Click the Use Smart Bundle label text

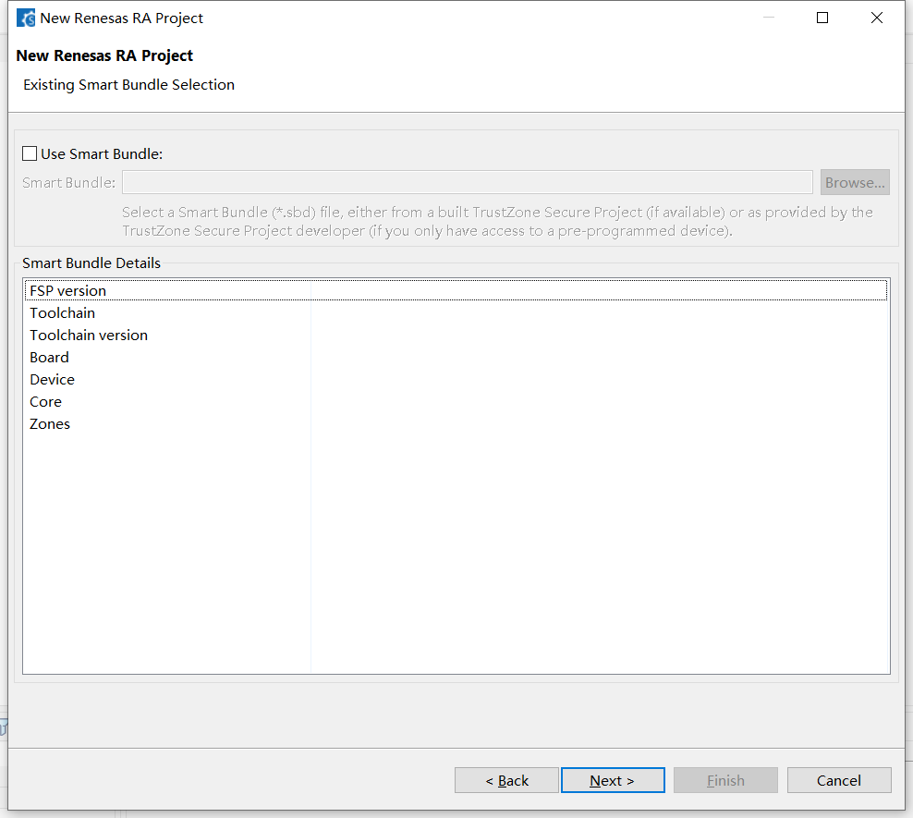click(102, 153)
